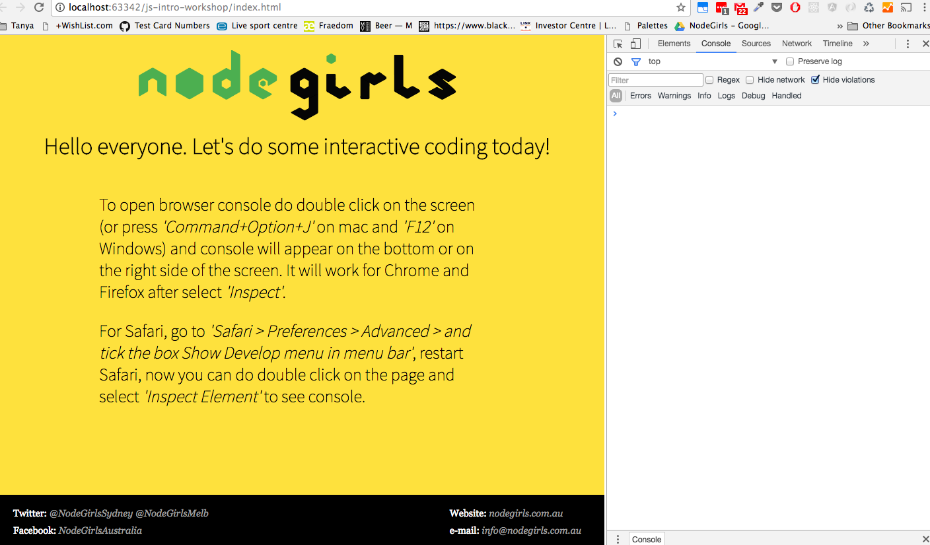The height and width of the screenshot is (545, 930).
Task: Switch to the Sources tab
Action: (756, 44)
